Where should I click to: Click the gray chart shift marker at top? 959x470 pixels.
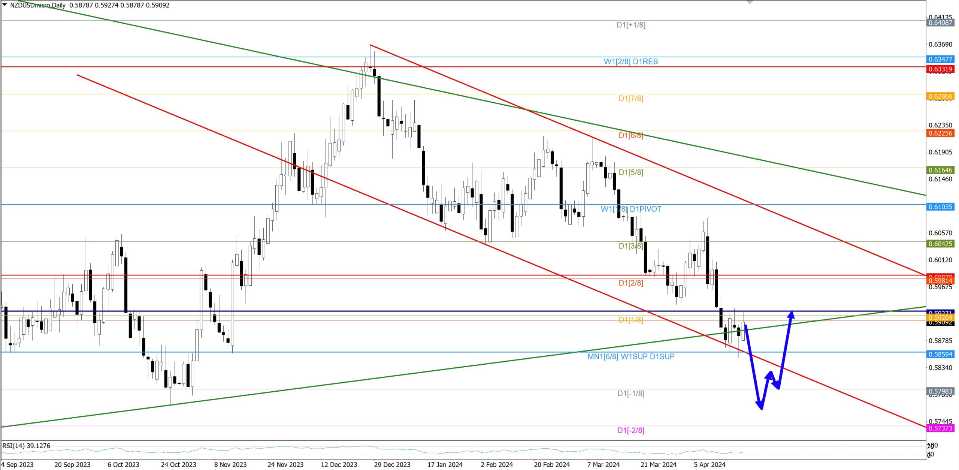750,2
